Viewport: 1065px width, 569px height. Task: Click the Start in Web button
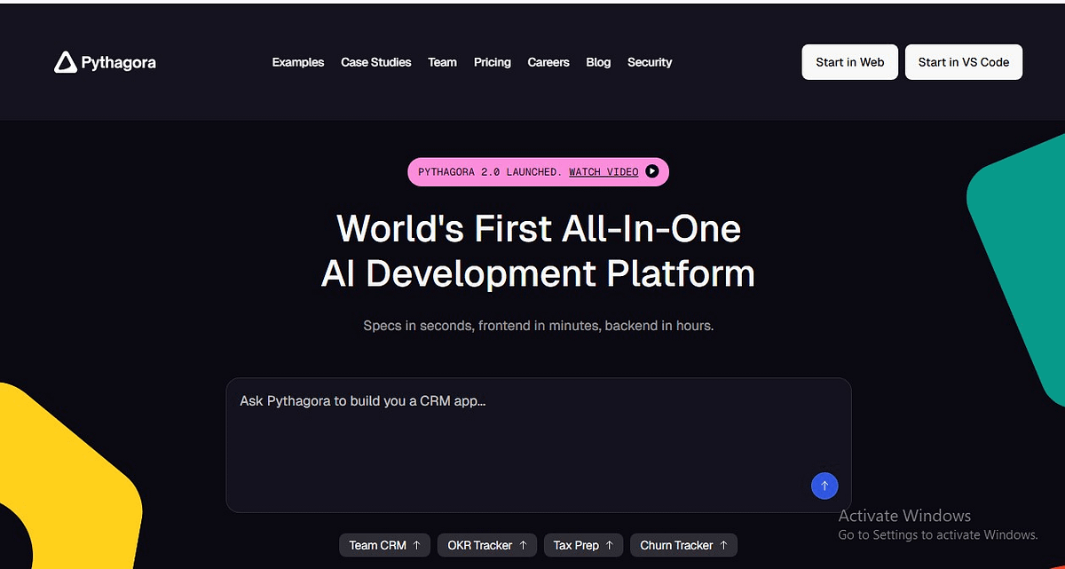[x=848, y=62]
